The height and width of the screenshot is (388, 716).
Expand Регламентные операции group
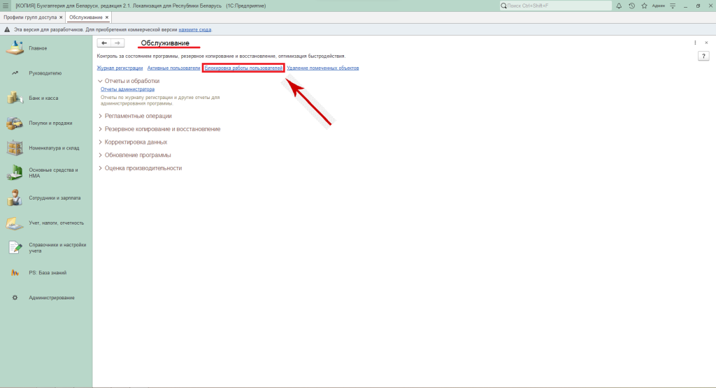100,116
